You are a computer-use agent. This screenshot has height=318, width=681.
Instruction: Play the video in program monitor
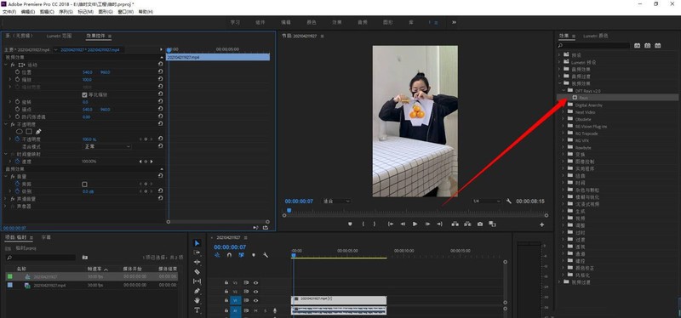(x=415, y=224)
